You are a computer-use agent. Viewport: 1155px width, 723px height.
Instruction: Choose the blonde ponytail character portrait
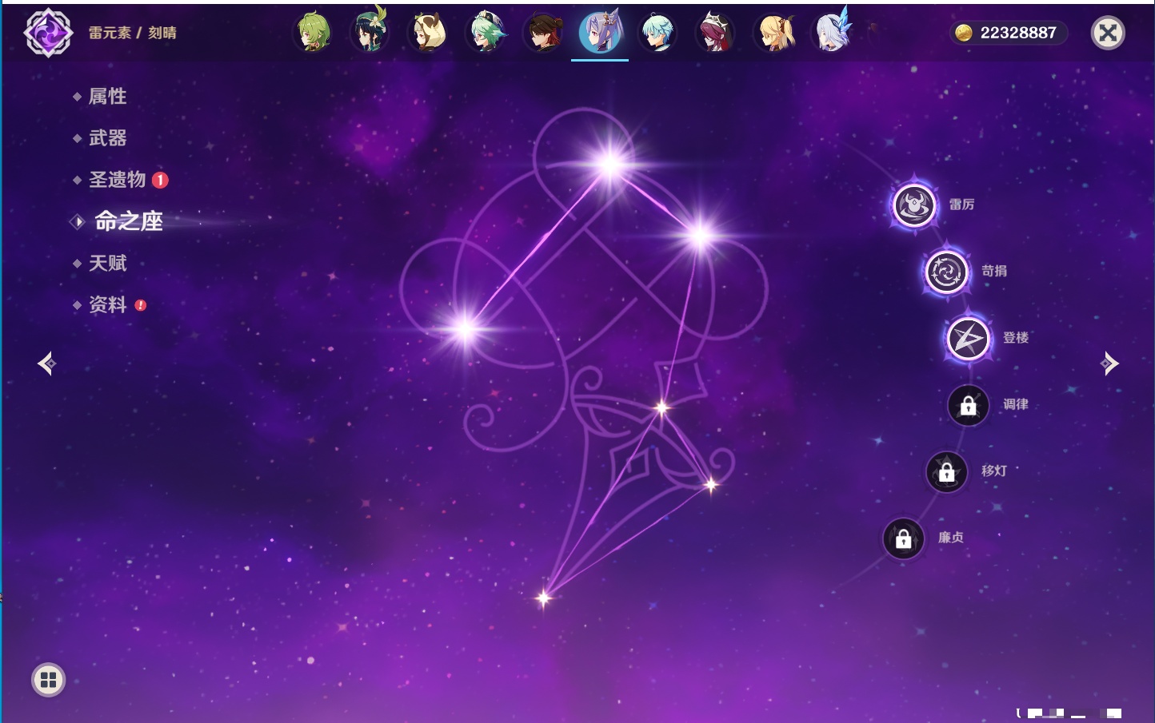pos(774,33)
